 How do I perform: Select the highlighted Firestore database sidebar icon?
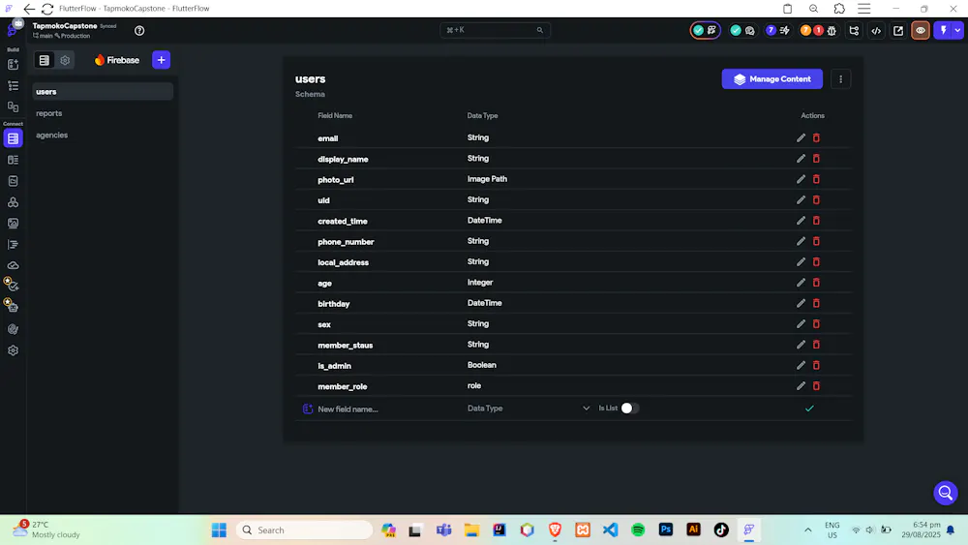(x=13, y=138)
